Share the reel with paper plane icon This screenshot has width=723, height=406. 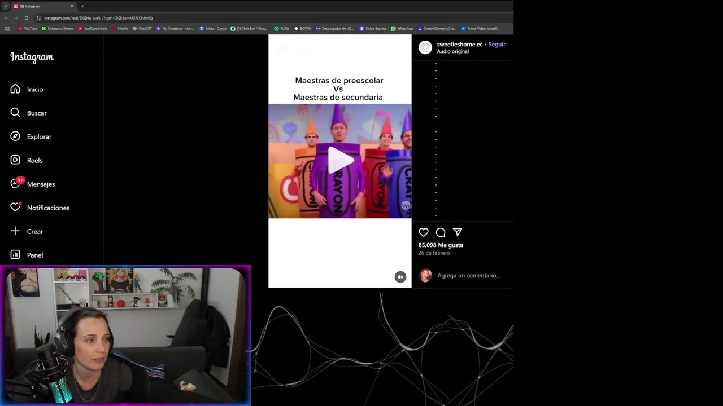[x=458, y=232]
